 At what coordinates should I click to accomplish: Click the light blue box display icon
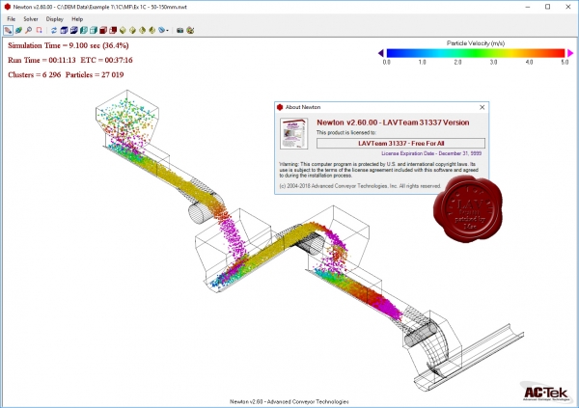162,30
